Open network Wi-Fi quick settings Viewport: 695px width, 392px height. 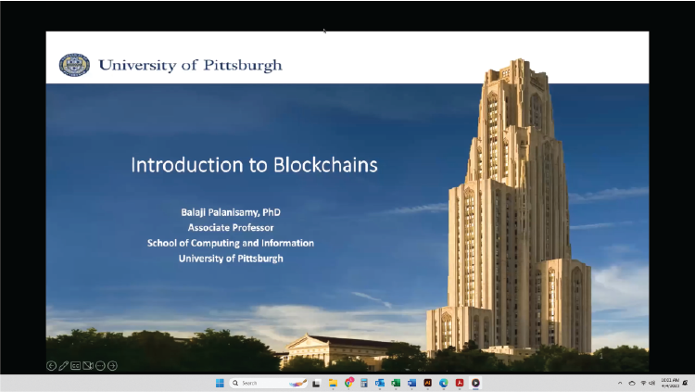click(x=644, y=383)
